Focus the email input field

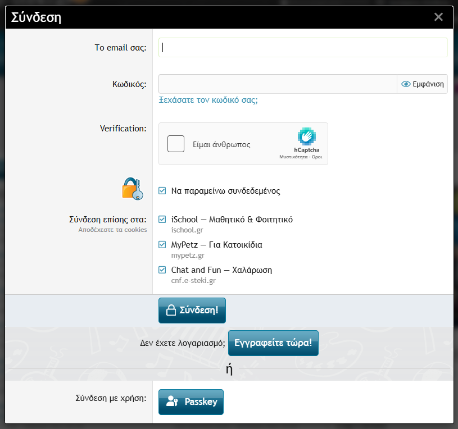(303, 48)
